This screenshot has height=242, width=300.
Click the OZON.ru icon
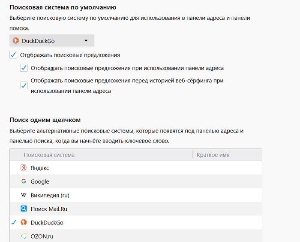[x=24, y=236]
